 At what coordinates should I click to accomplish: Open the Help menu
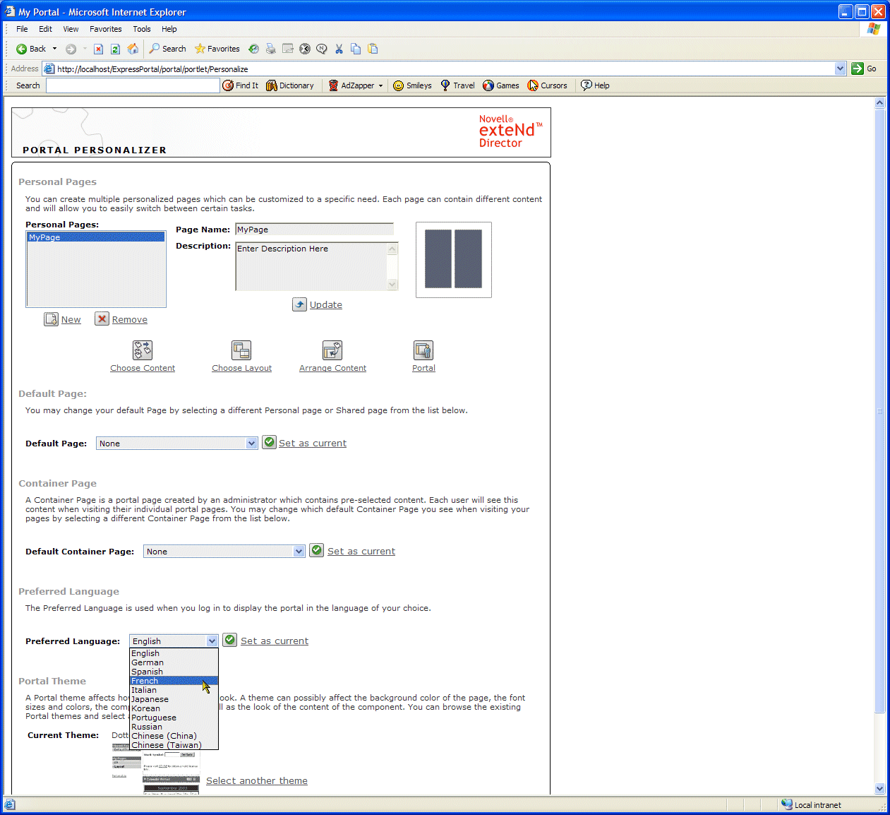coord(169,29)
